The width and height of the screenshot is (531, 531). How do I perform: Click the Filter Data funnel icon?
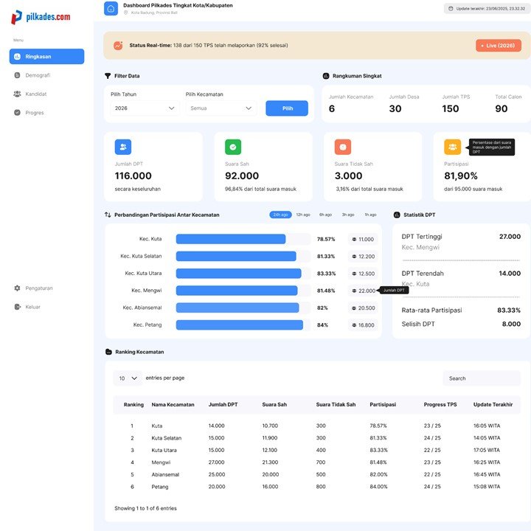(108, 76)
